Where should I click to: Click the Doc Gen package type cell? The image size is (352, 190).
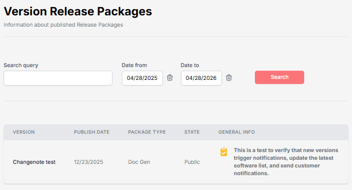point(139,162)
